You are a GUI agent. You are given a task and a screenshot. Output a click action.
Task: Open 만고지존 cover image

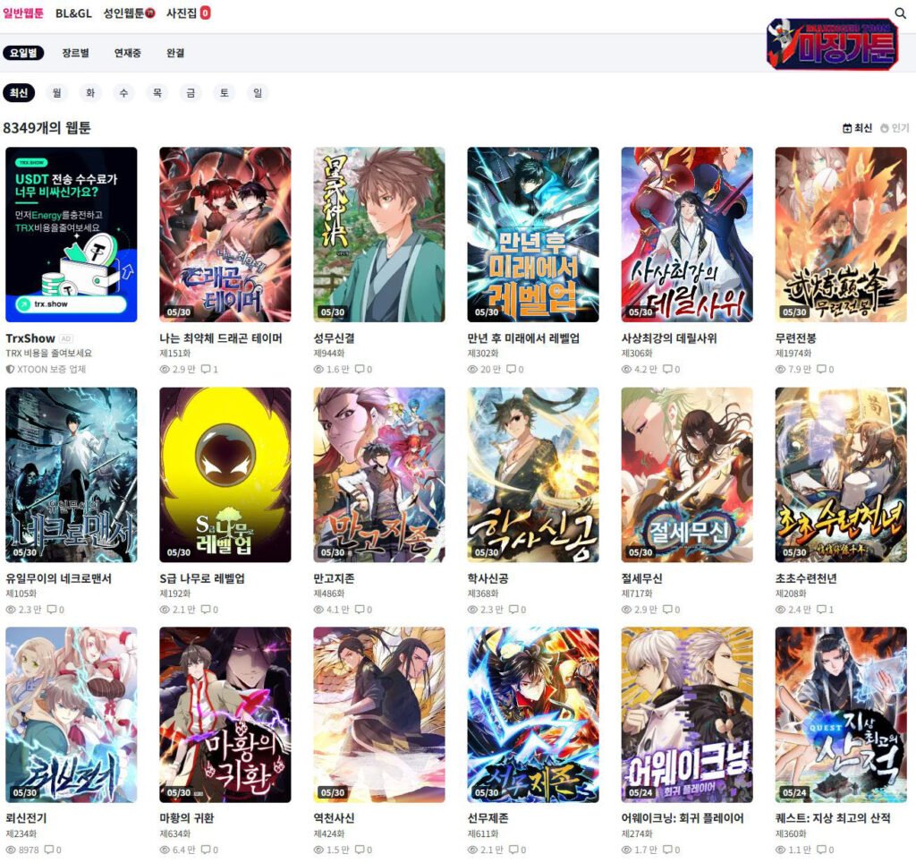coord(379,474)
